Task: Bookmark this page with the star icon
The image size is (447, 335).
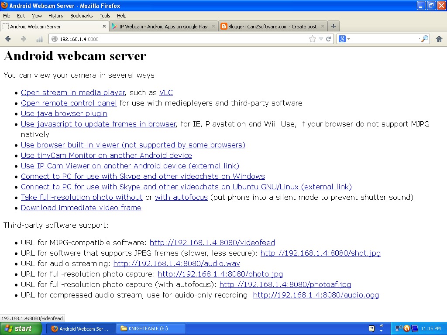Action: (313, 39)
